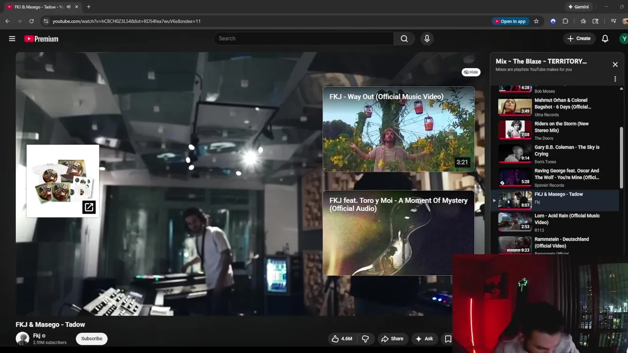Play FKJ - Way Out end screen video
The image size is (628, 353).
(x=398, y=129)
